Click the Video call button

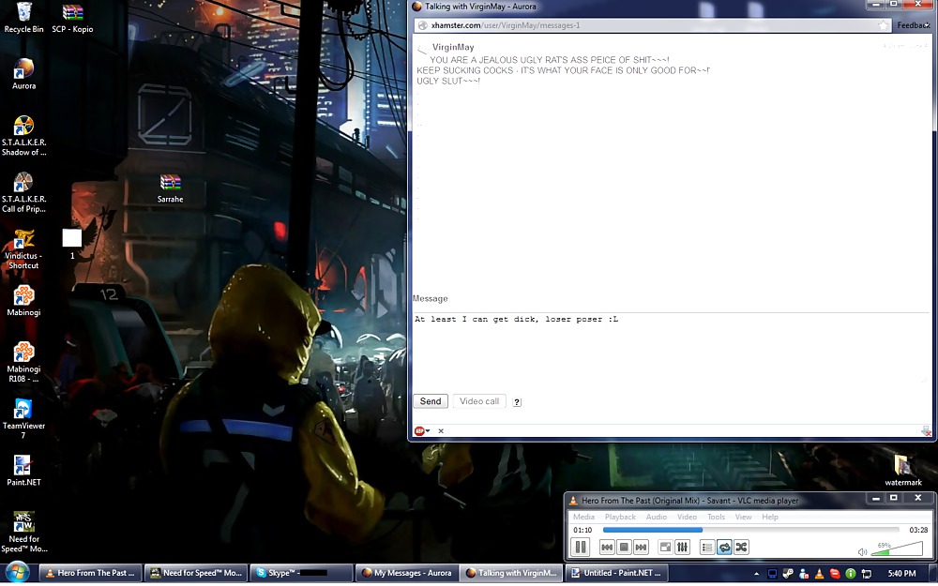click(479, 401)
